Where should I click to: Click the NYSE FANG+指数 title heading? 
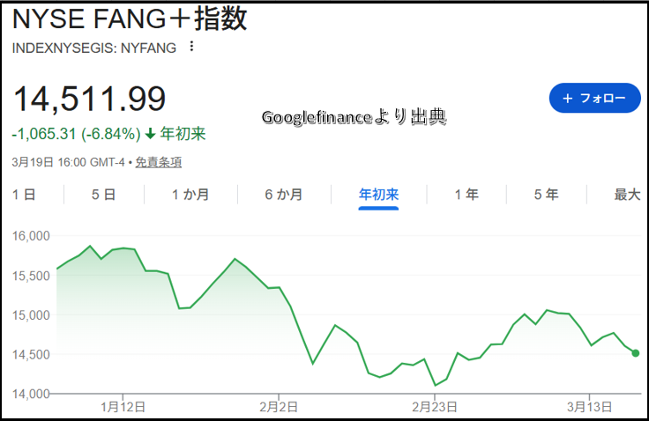130,19
